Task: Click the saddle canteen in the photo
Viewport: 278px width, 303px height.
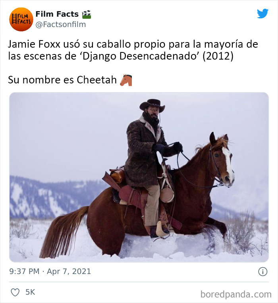Action: (x=167, y=194)
